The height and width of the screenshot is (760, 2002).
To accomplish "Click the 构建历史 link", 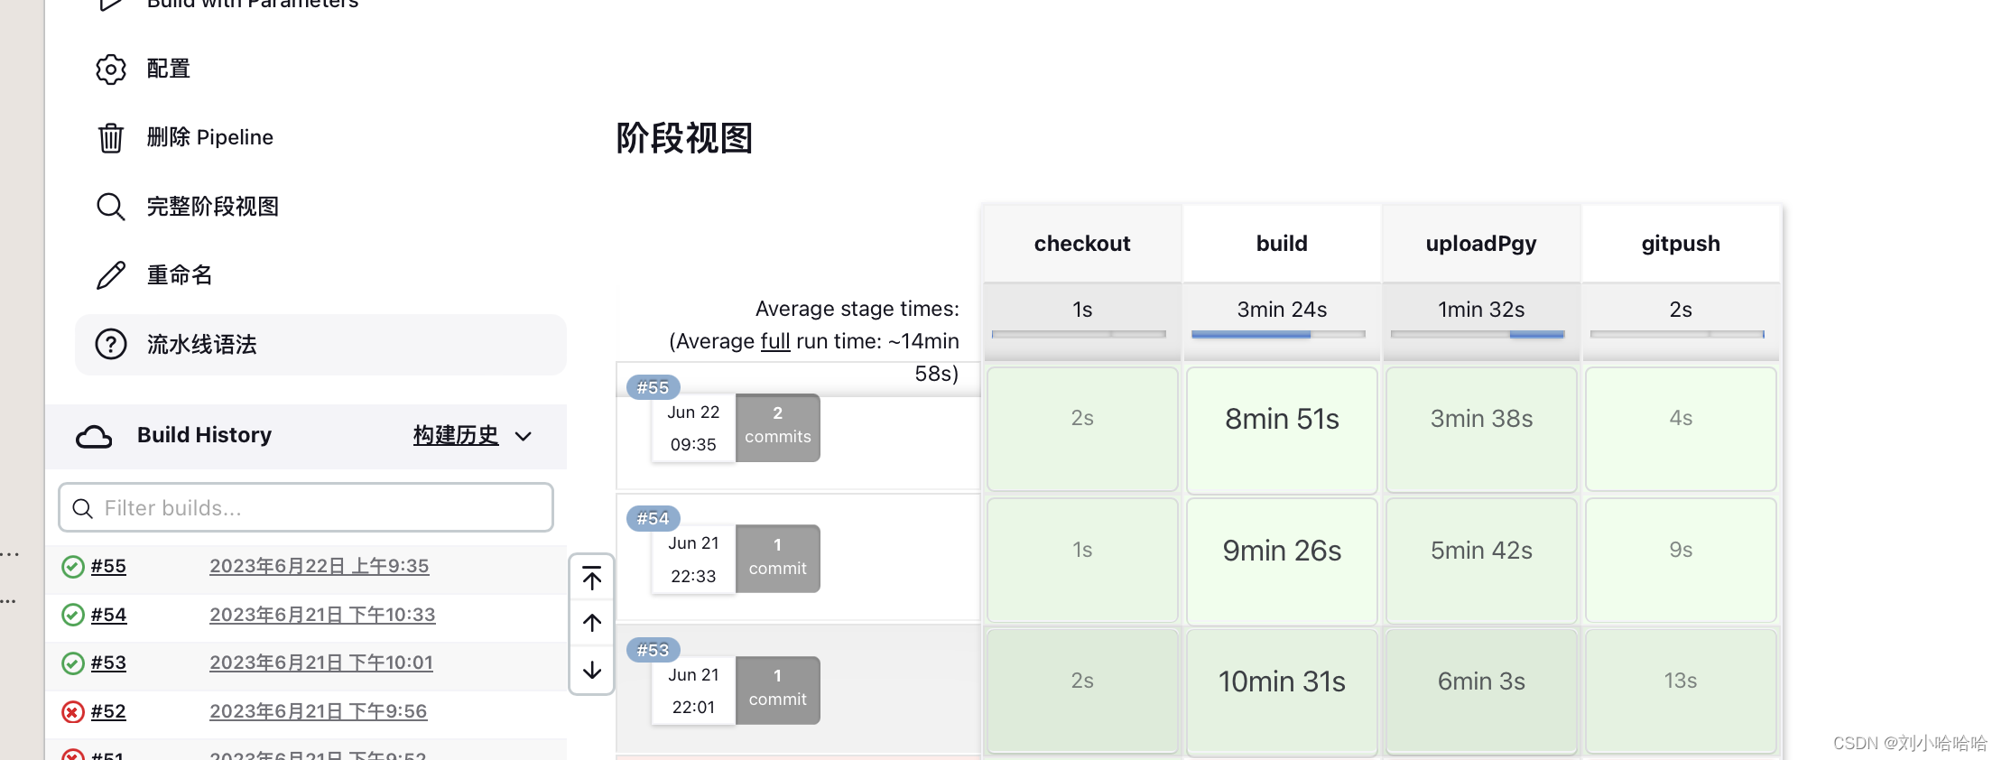I will 456,435.
